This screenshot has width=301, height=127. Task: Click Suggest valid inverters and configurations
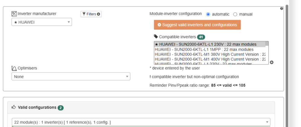(x=197, y=25)
